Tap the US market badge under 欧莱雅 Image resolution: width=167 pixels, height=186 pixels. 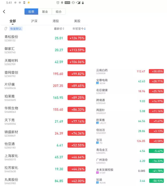pos(97,123)
